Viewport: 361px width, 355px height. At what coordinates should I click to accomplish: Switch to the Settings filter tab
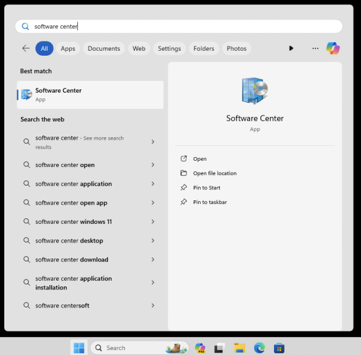pyautogui.click(x=170, y=48)
